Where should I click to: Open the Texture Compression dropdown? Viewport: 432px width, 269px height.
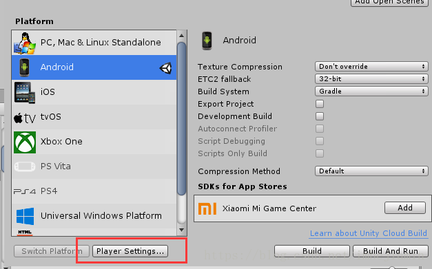(371, 67)
